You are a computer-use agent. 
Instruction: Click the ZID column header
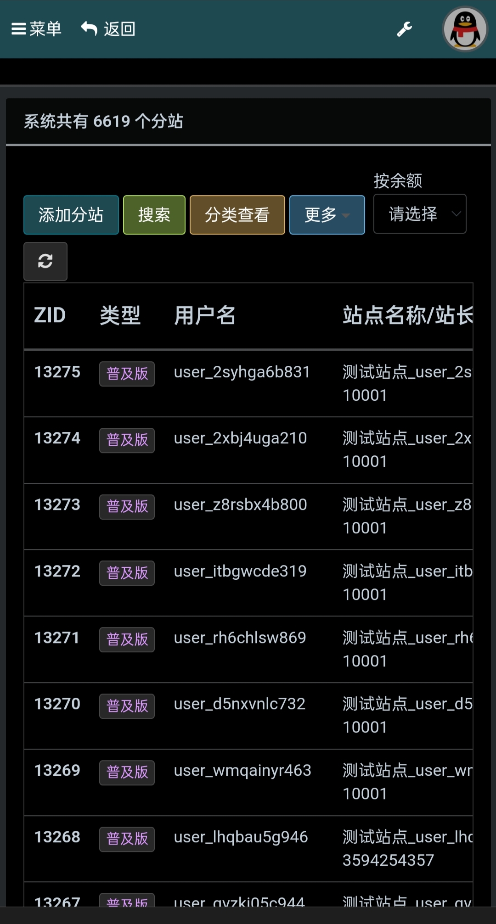pos(50,316)
